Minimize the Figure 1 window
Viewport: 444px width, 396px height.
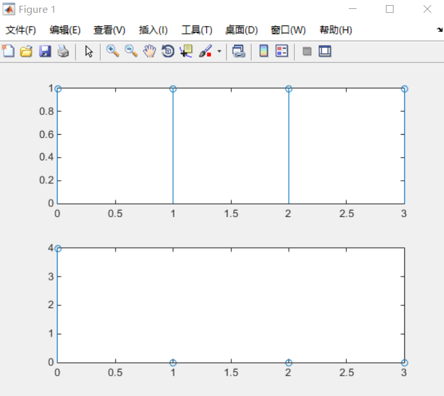point(353,9)
